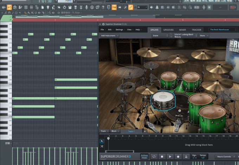Toggle the piano roll magnet snap icon
239x165 pixels.
pos(9,13)
